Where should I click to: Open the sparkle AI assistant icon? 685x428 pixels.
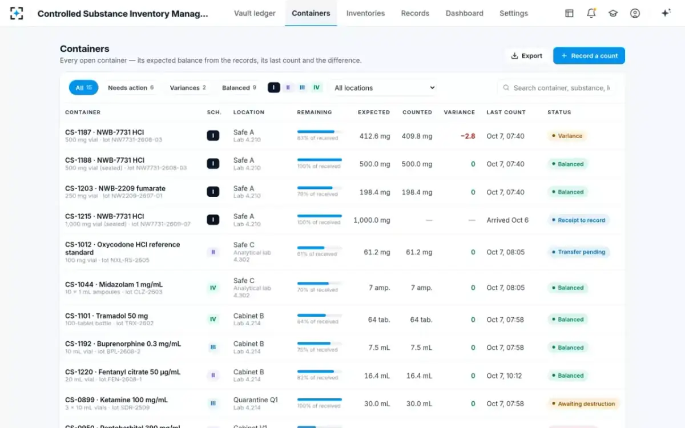pos(666,13)
